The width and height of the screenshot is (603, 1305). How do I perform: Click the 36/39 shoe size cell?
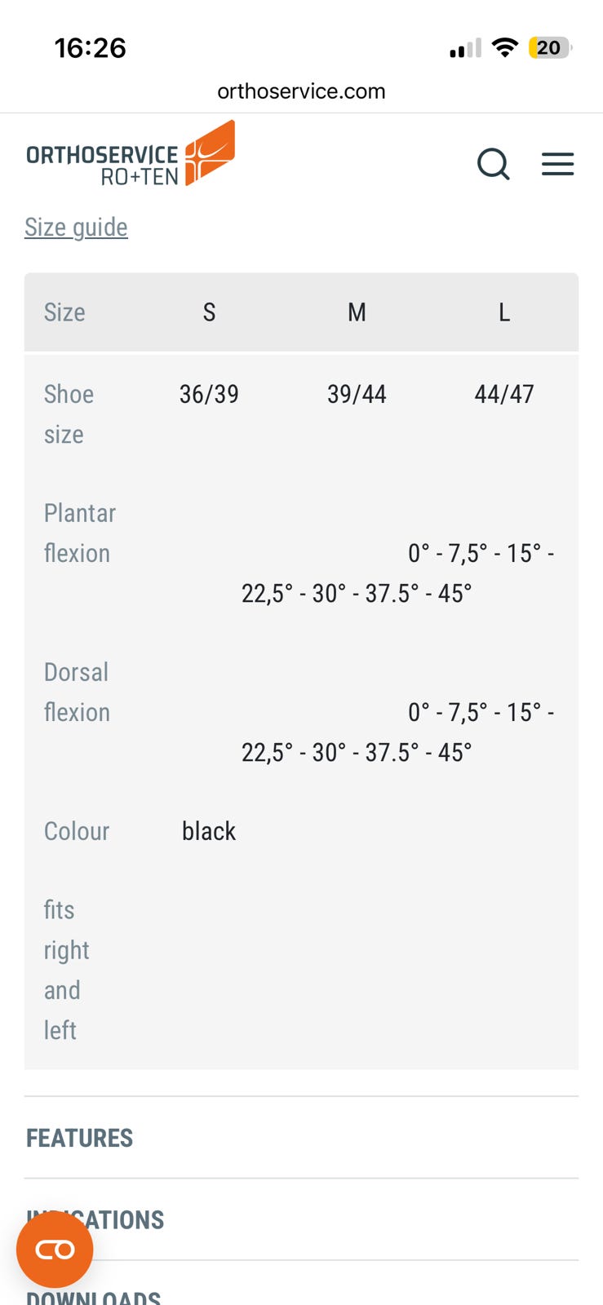[x=209, y=394]
